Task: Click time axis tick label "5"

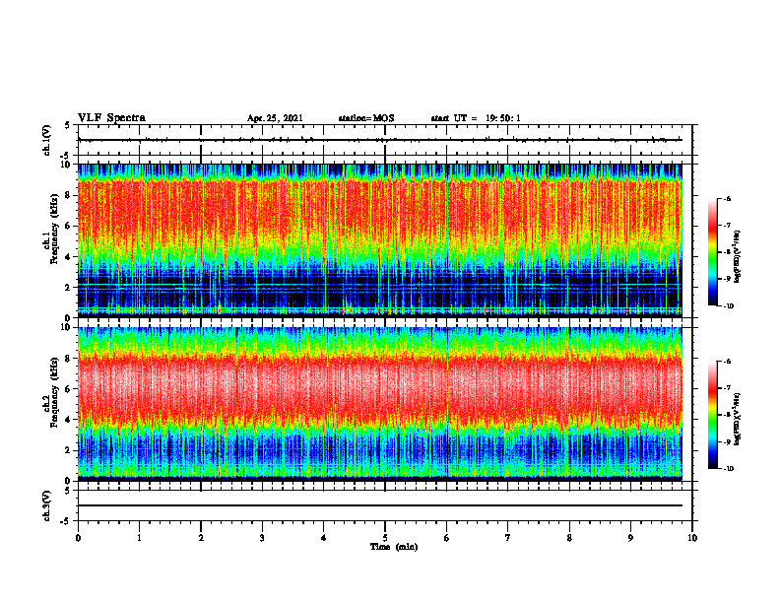Action: tap(385, 538)
